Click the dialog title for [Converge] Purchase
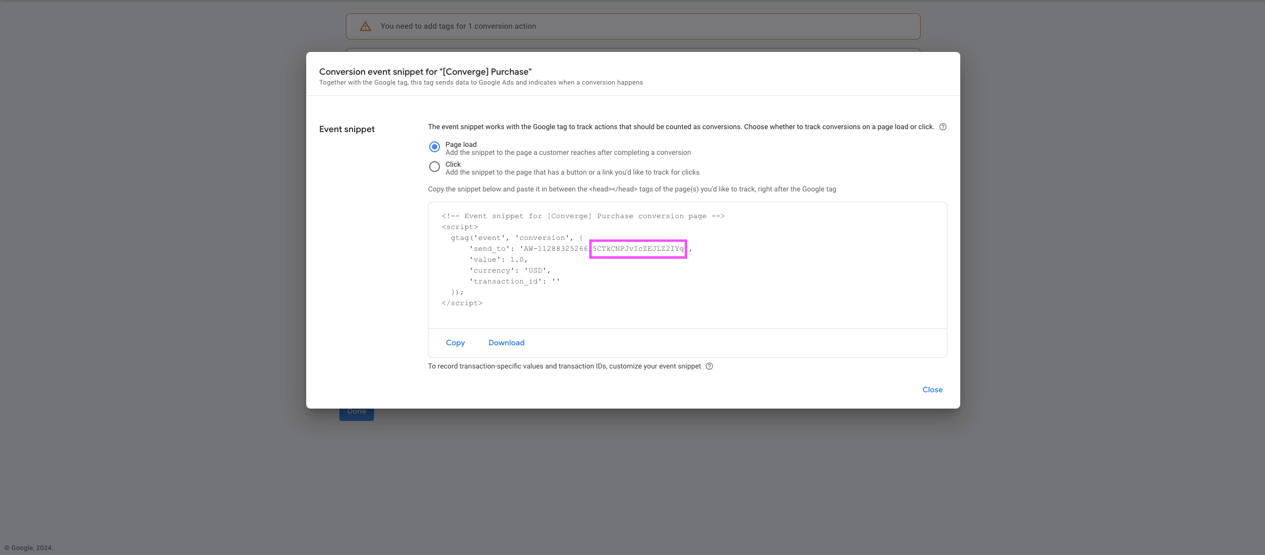This screenshot has height=555, width=1265. 425,72
